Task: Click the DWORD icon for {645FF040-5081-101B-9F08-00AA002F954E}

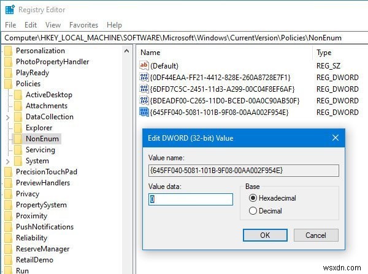Action: tap(144, 113)
